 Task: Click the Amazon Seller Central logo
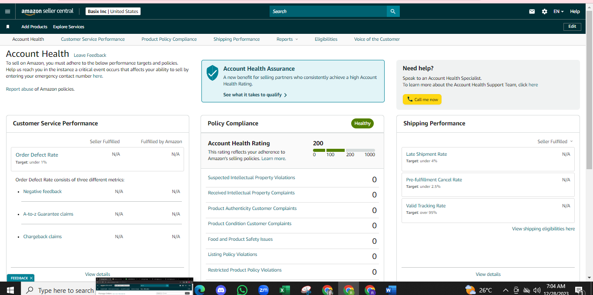coord(47,11)
